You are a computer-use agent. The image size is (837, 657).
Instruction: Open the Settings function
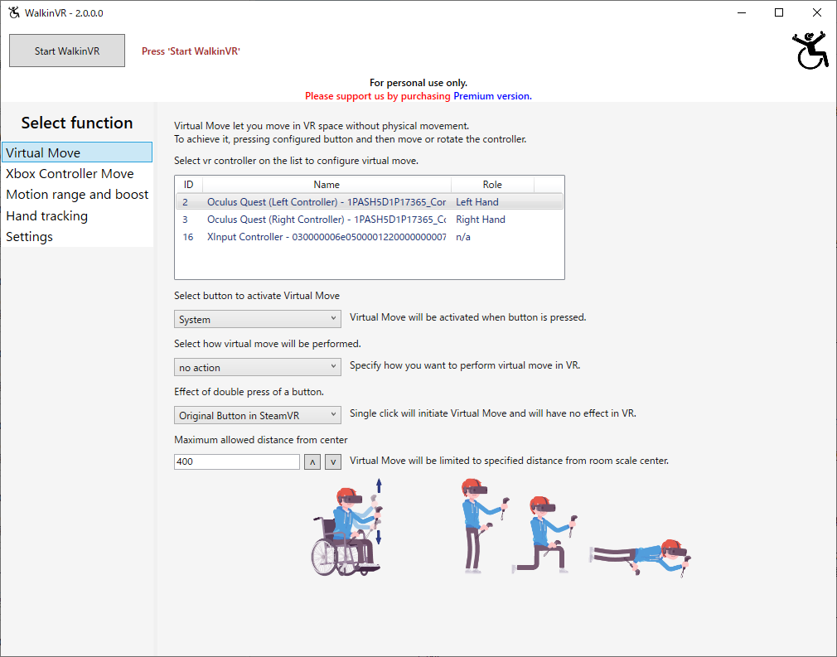tap(77, 236)
